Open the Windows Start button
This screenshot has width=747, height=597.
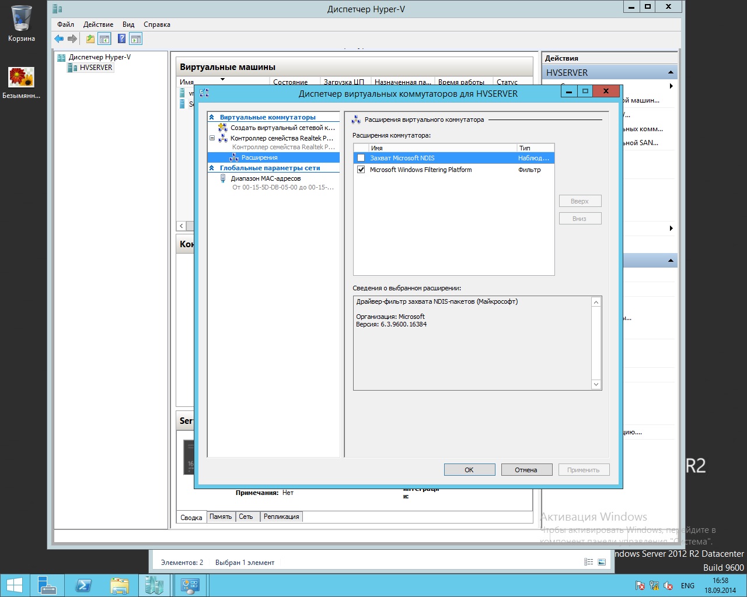click(15, 585)
